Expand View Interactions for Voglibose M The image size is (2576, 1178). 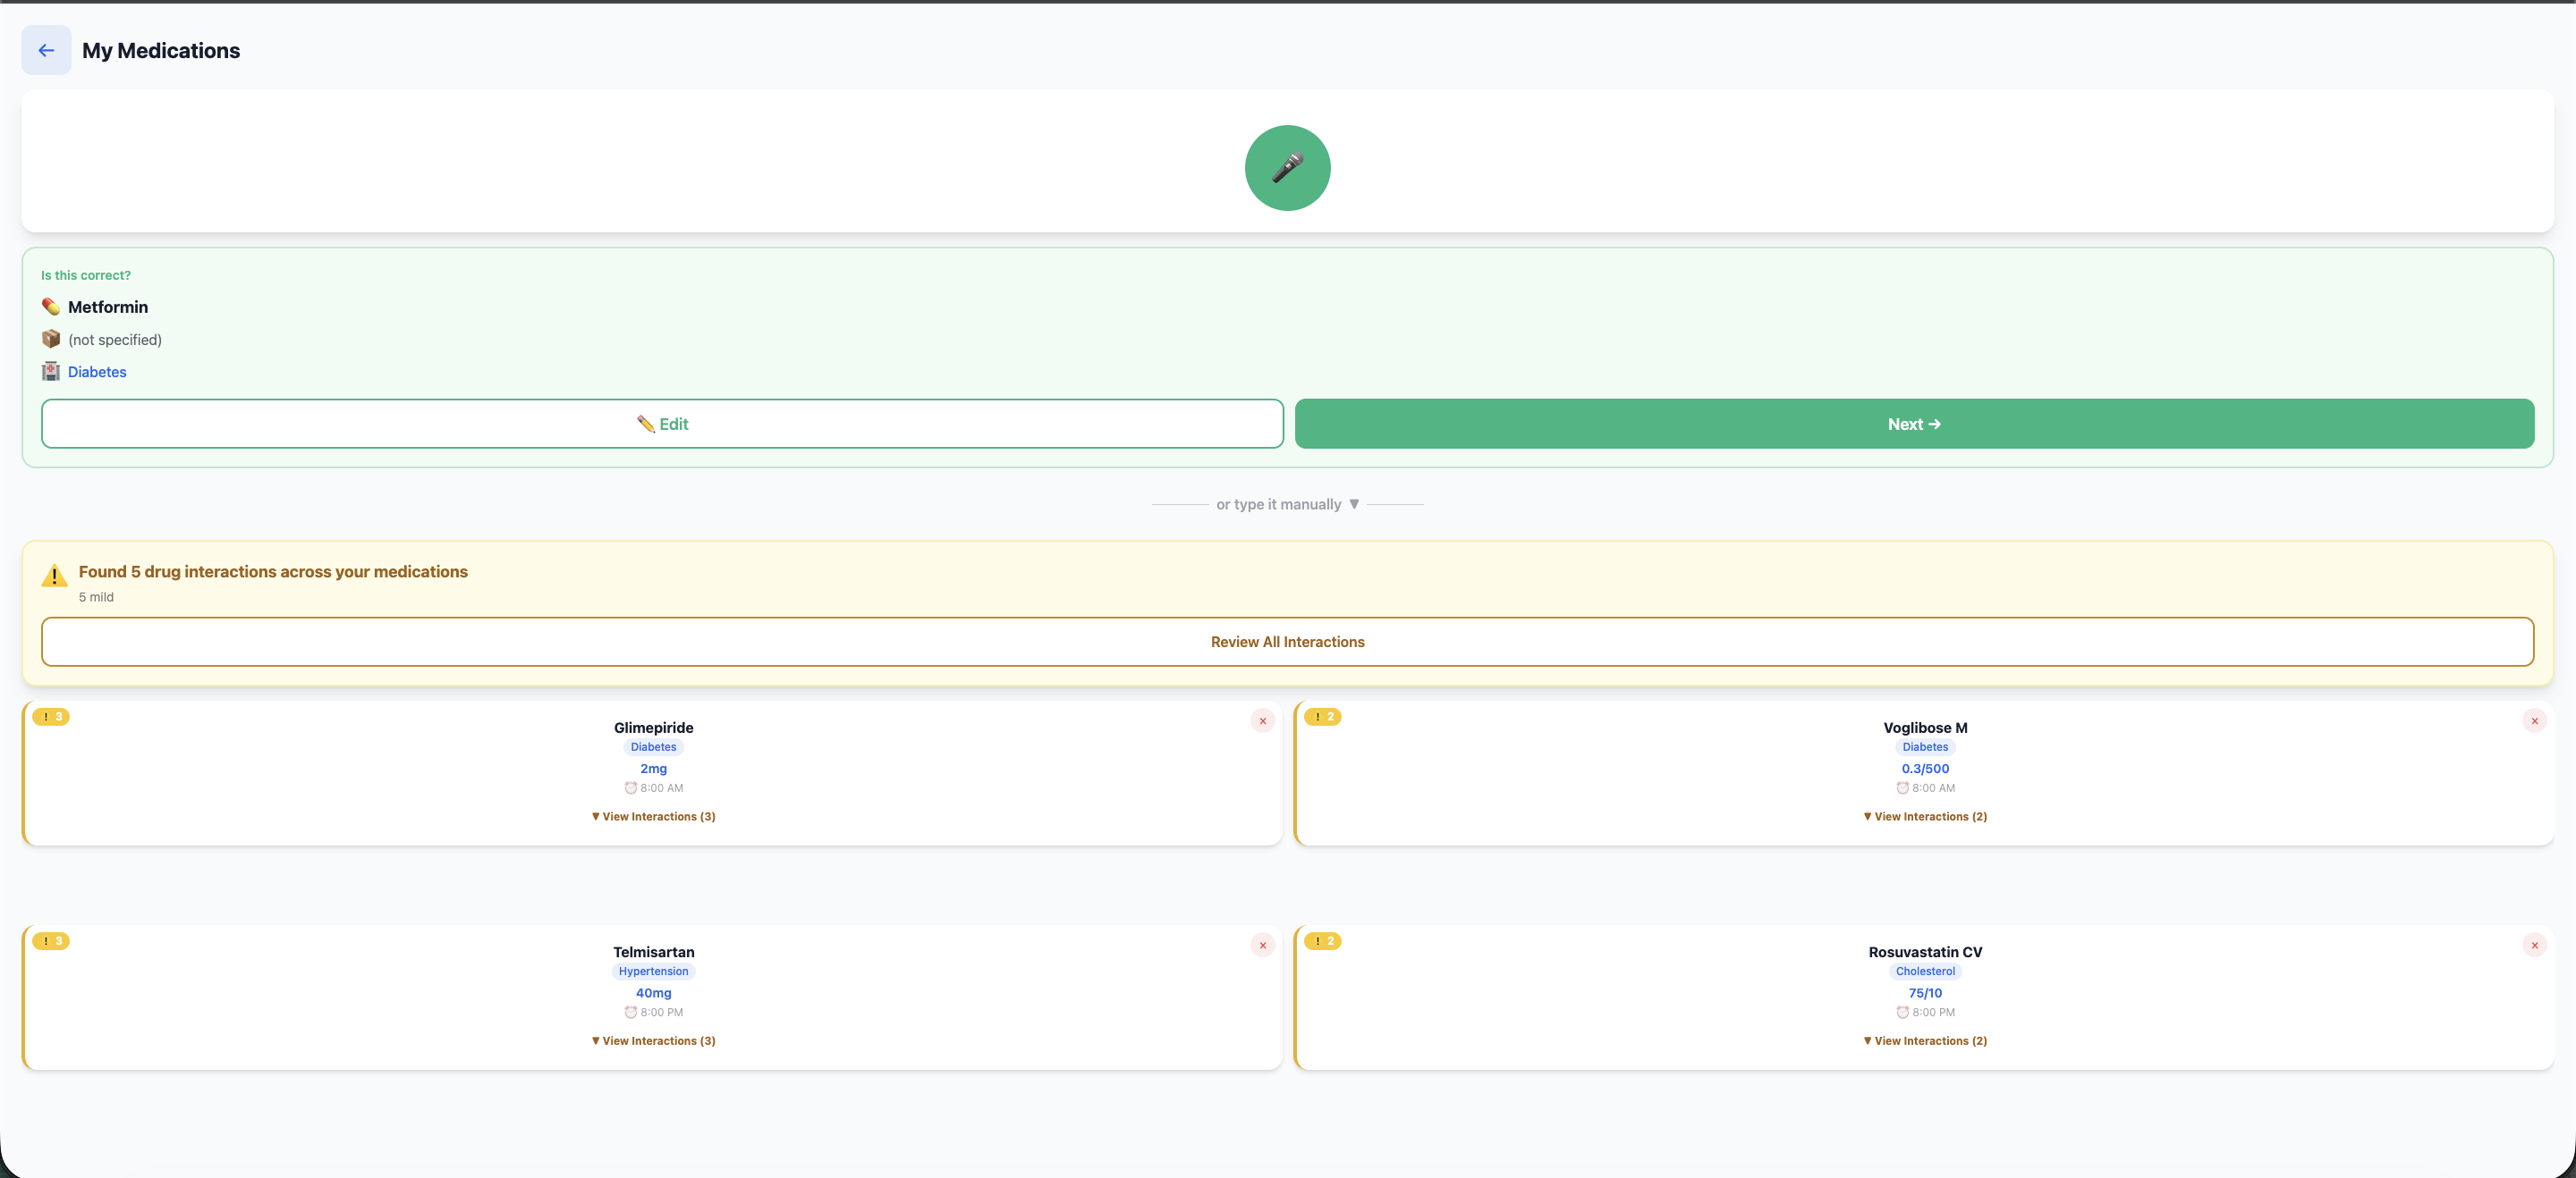pos(1924,816)
